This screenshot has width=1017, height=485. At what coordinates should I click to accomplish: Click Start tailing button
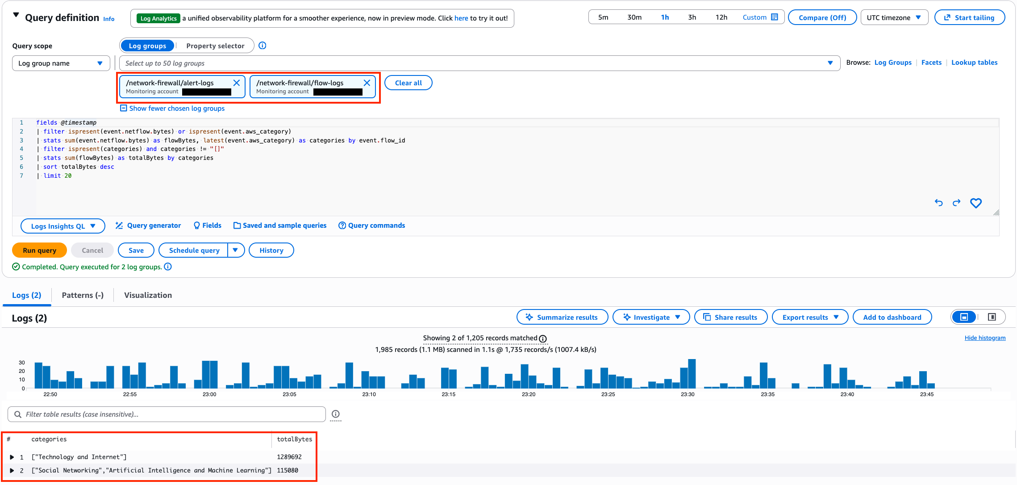pos(970,17)
